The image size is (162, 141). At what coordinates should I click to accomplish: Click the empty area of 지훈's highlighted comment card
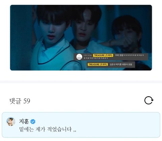click(112, 124)
